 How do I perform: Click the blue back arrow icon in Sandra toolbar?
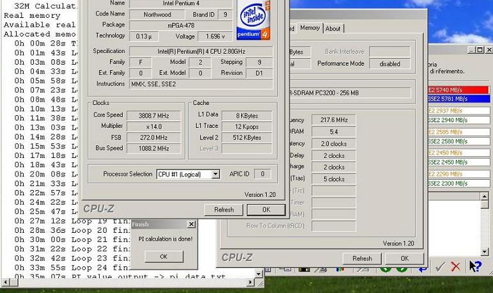[423, 269]
